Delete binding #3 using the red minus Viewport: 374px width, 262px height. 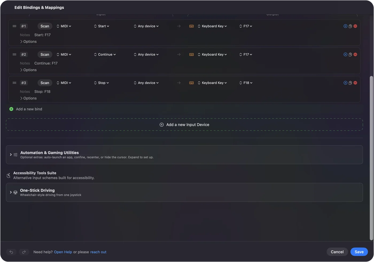click(x=355, y=83)
